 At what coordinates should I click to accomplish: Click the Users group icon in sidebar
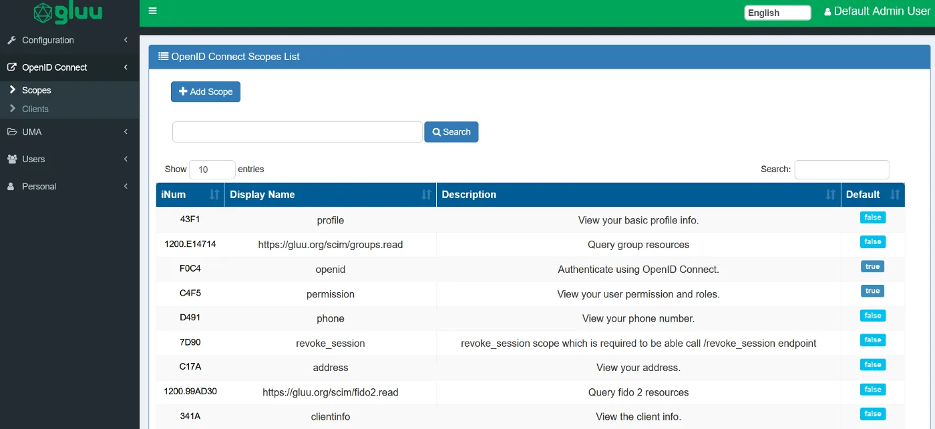12,159
